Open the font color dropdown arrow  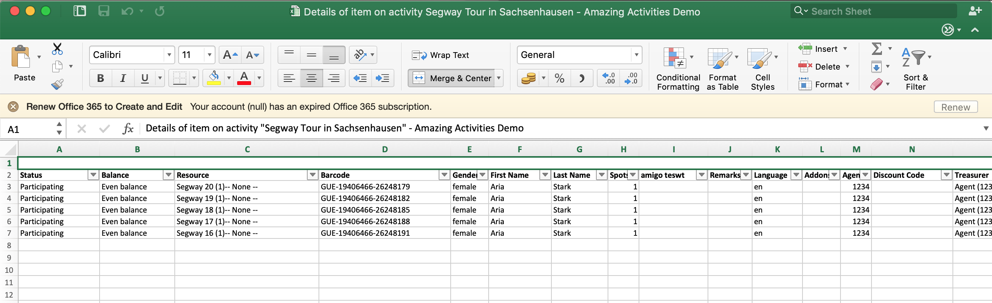(259, 78)
